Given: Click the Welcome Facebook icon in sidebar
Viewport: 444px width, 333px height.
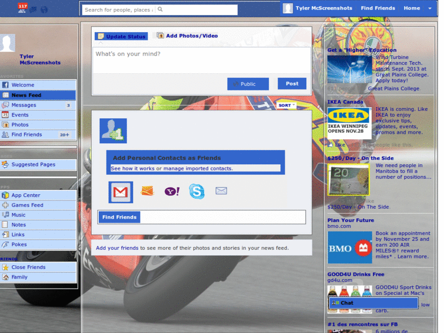Looking at the screenshot, I should (6, 85).
